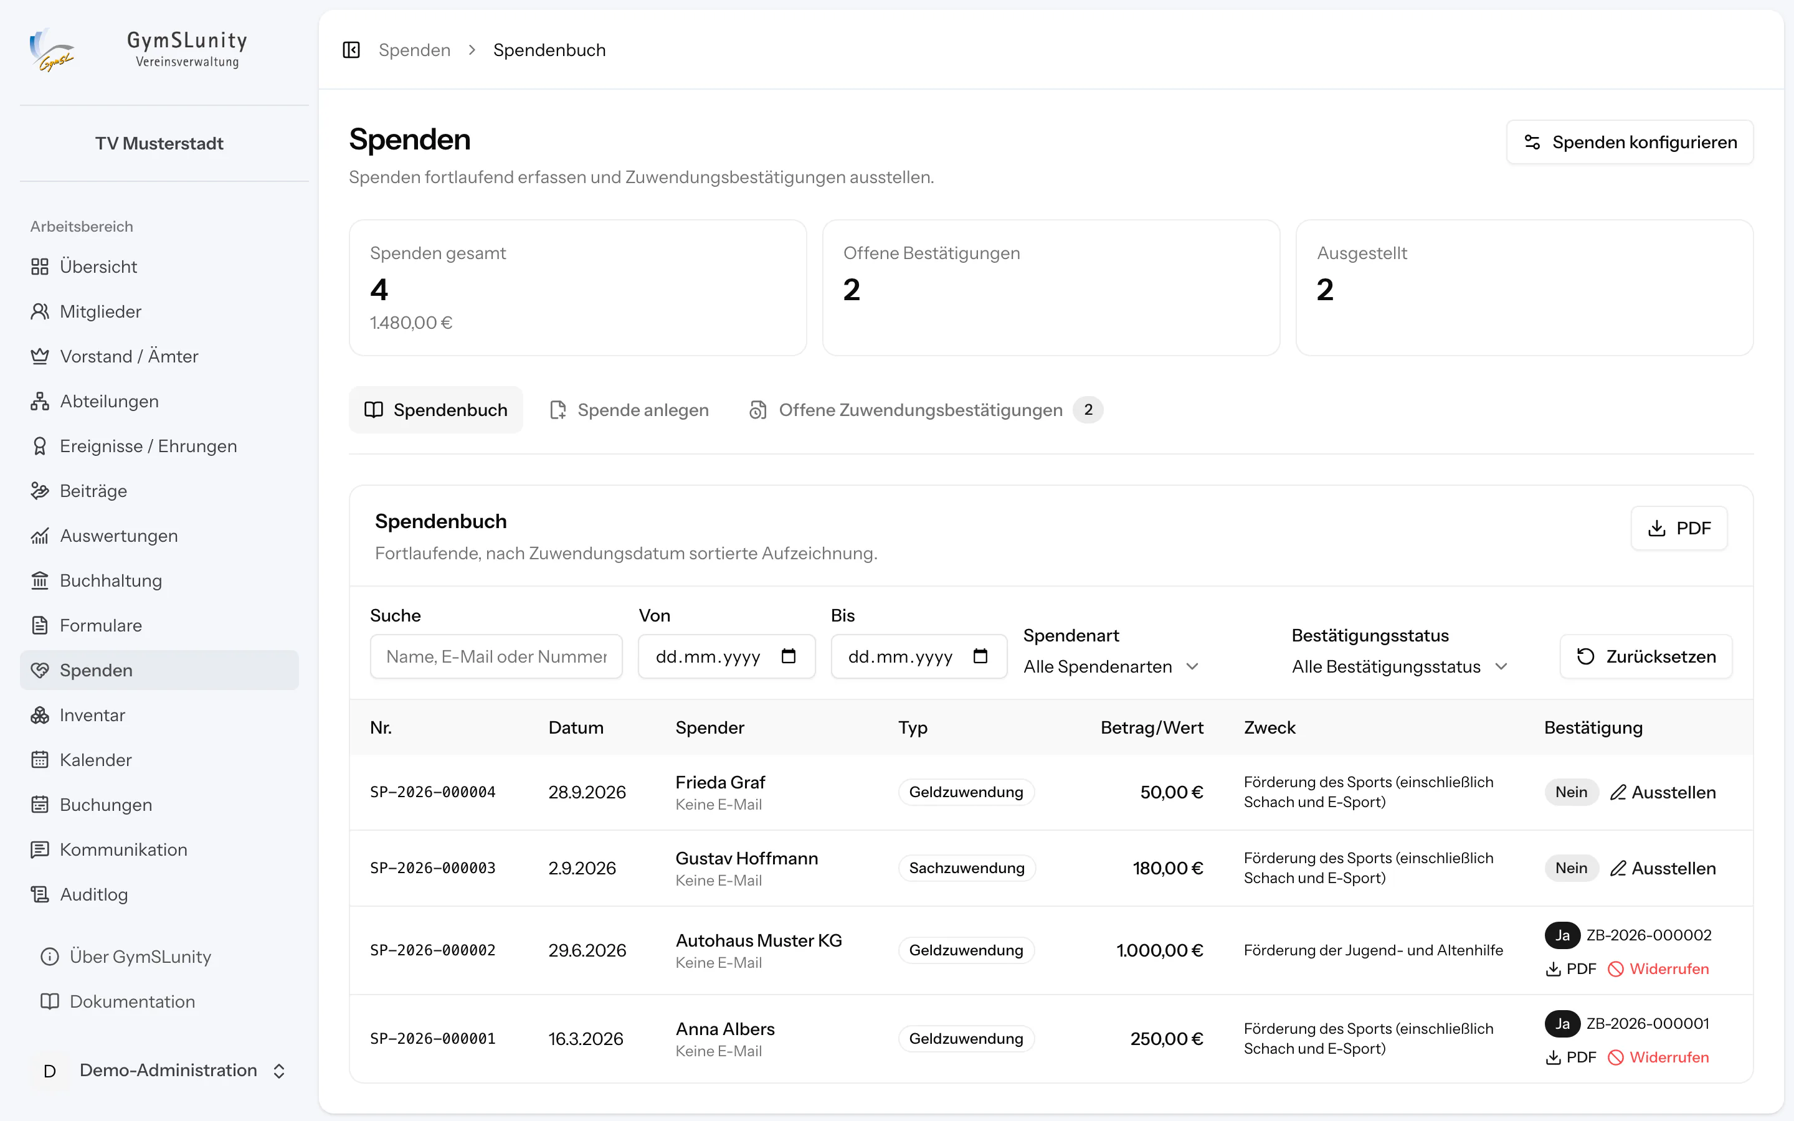The width and height of the screenshot is (1794, 1121).
Task: Open the Spendenart dropdown
Action: point(1111,666)
